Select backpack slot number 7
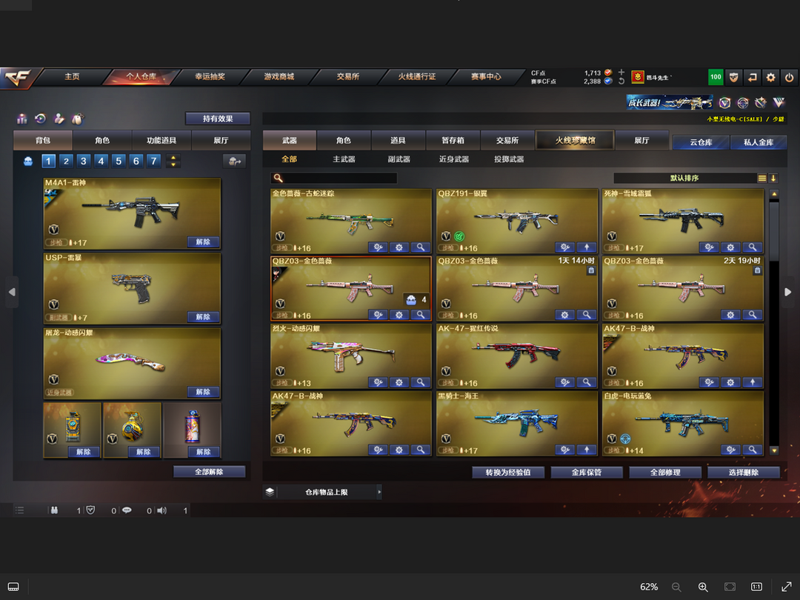800x600 pixels. point(153,161)
